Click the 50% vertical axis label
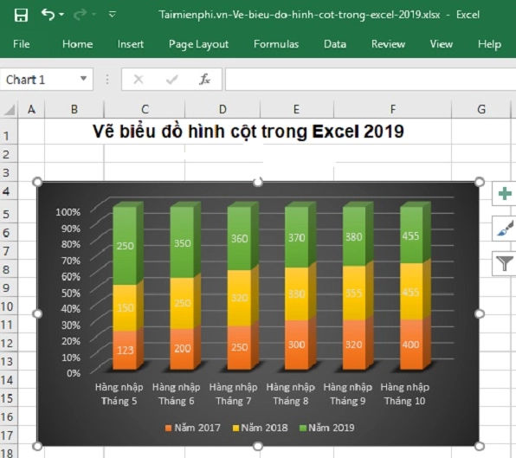This screenshot has height=458, width=516. click(71, 294)
